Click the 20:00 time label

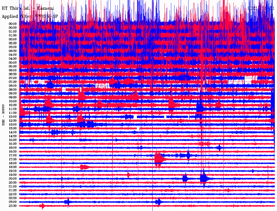[x=13, y=179]
